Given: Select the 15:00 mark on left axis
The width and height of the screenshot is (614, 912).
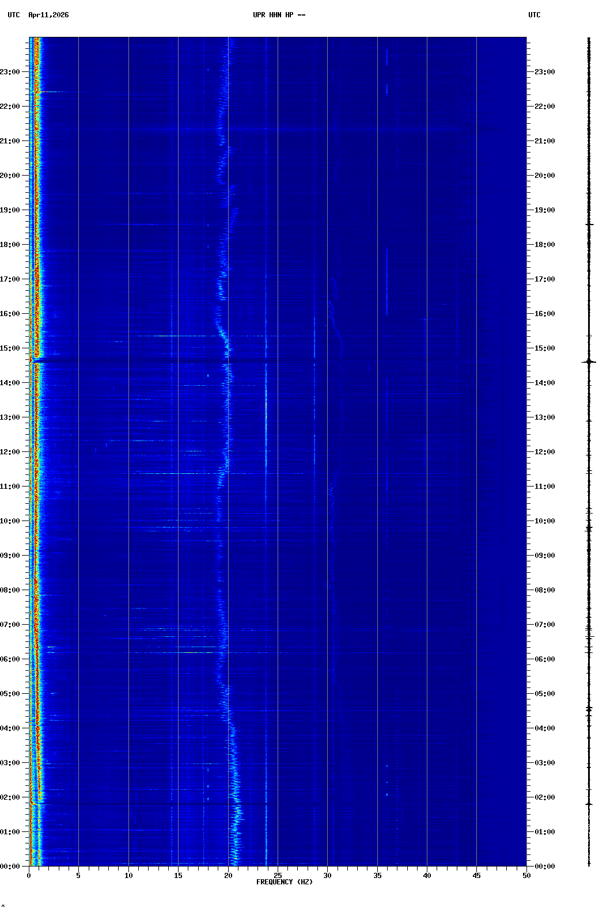Looking at the screenshot, I should click(10, 348).
